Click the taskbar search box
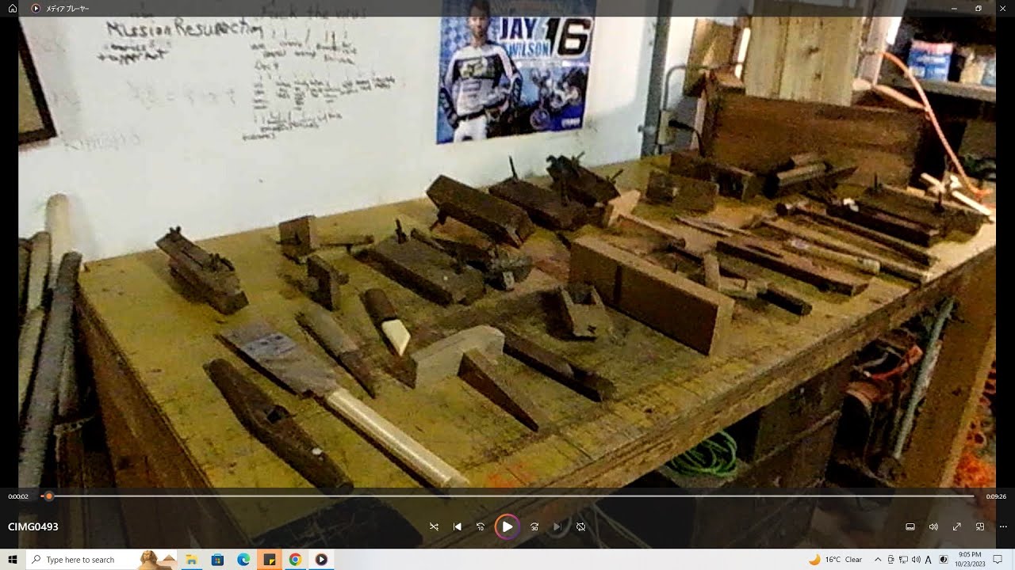This screenshot has width=1015, height=570. pyautogui.click(x=102, y=560)
